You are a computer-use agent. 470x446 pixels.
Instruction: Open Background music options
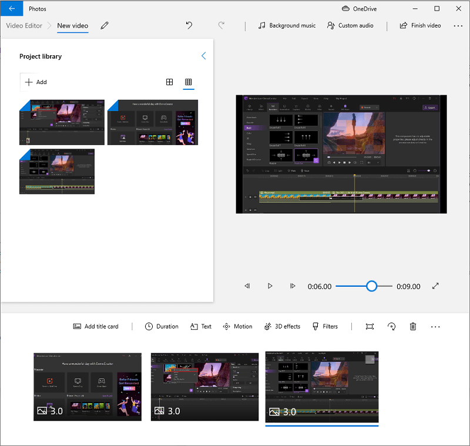tap(287, 26)
